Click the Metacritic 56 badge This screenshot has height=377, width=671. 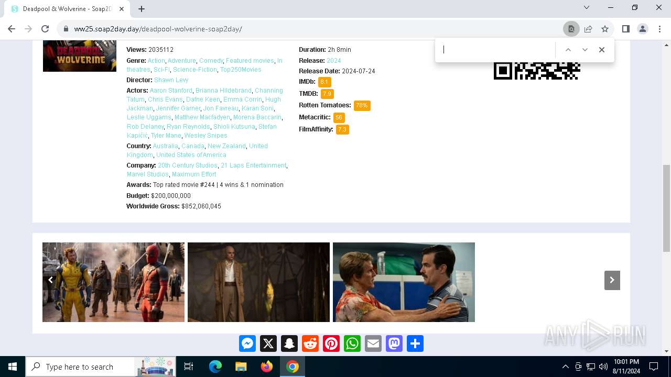pyautogui.click(x=339, y=118)
